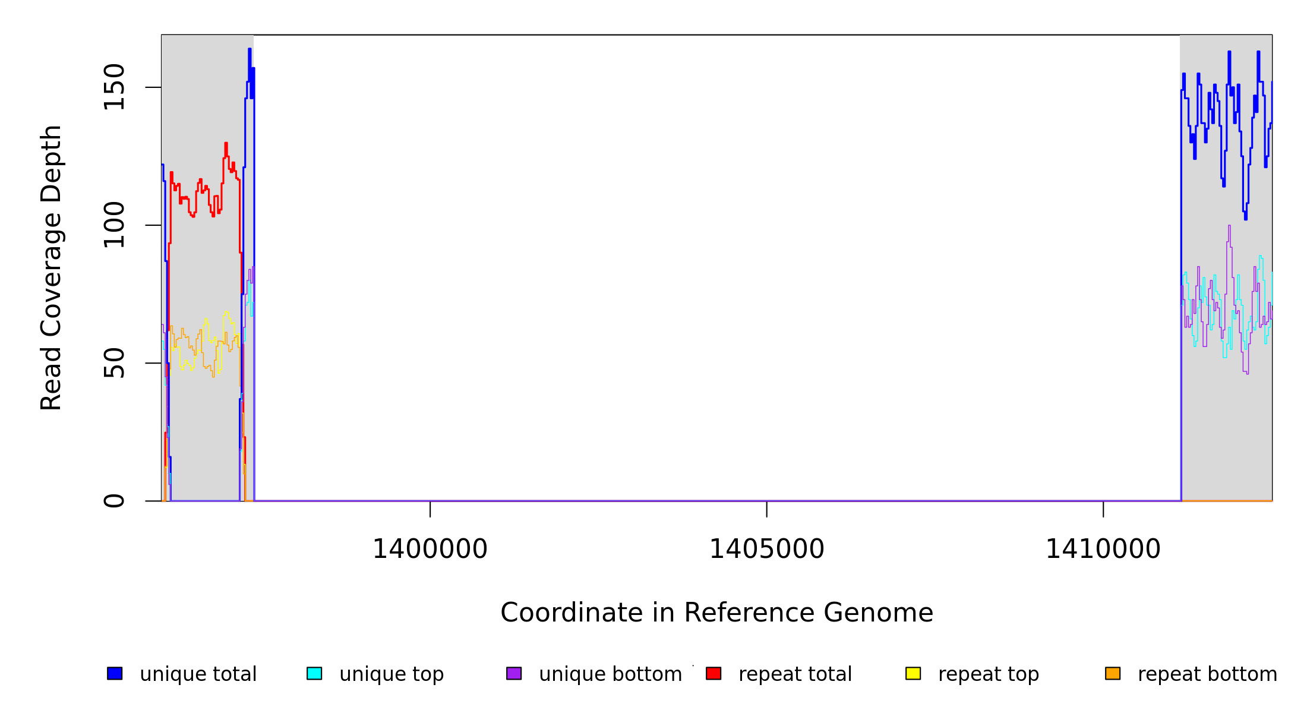Select the "repeat total" legend label
This screenshot has height=713, width=1307.
pyautogui.click(x=795, y=674)
